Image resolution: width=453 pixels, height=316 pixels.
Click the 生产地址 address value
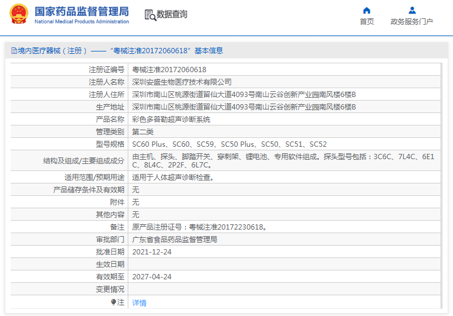pos(244,107)
